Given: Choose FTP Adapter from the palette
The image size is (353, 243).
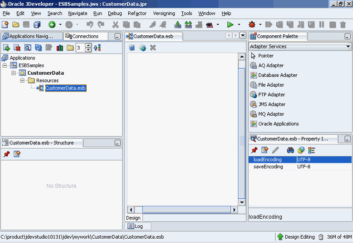Looking at the screenshot, I should click(x=271, y=95).
